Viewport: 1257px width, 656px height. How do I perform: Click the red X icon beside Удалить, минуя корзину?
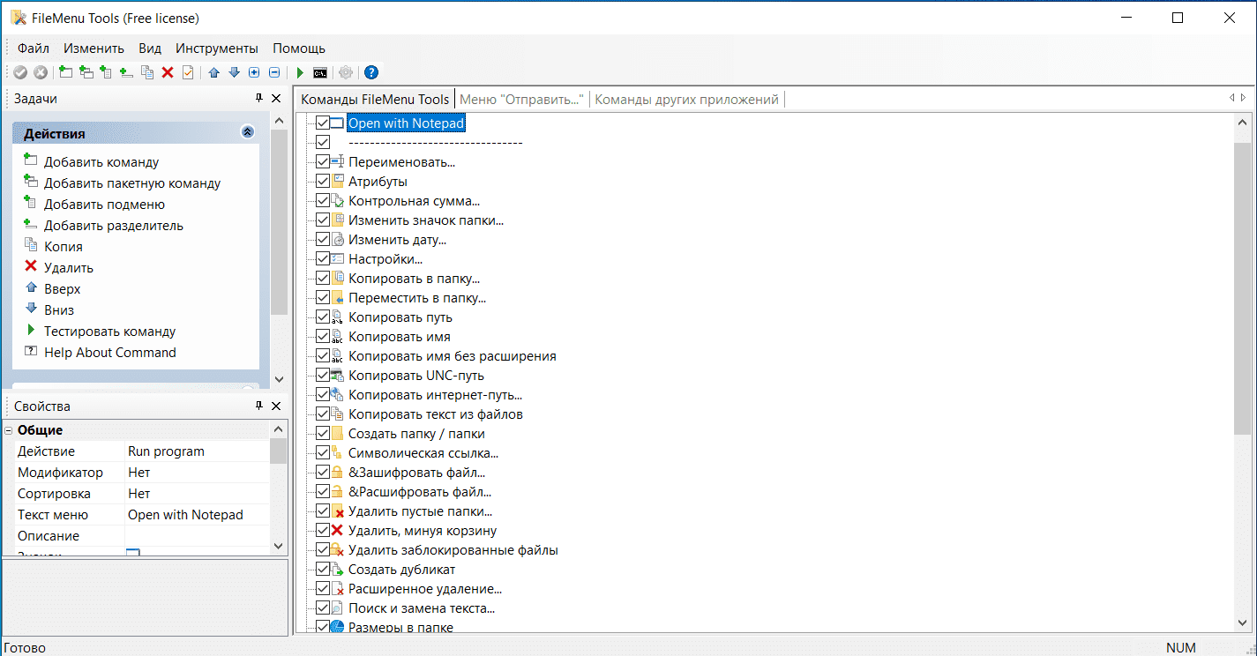pyautogui.click(x=337, y=531)
